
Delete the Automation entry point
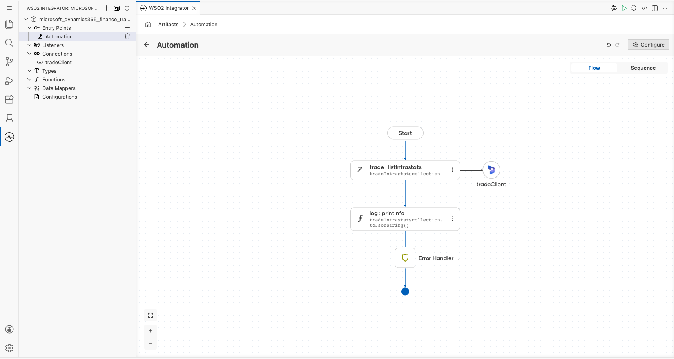point(127,36)
